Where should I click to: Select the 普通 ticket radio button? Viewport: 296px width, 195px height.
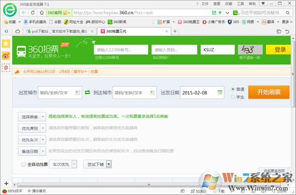[233, 89]
